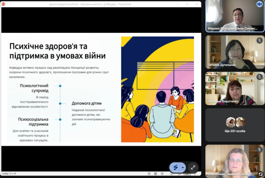
Task: Click muted microphone icon on Татьяна Дугельная's tile
Action: click(x=259, y=41)
